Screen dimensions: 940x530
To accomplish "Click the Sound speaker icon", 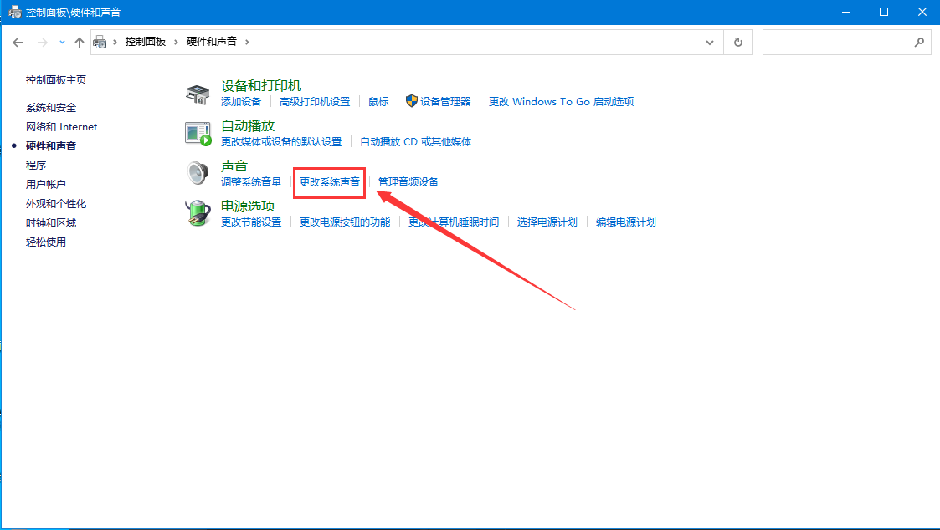I will (x=198, y=173).
